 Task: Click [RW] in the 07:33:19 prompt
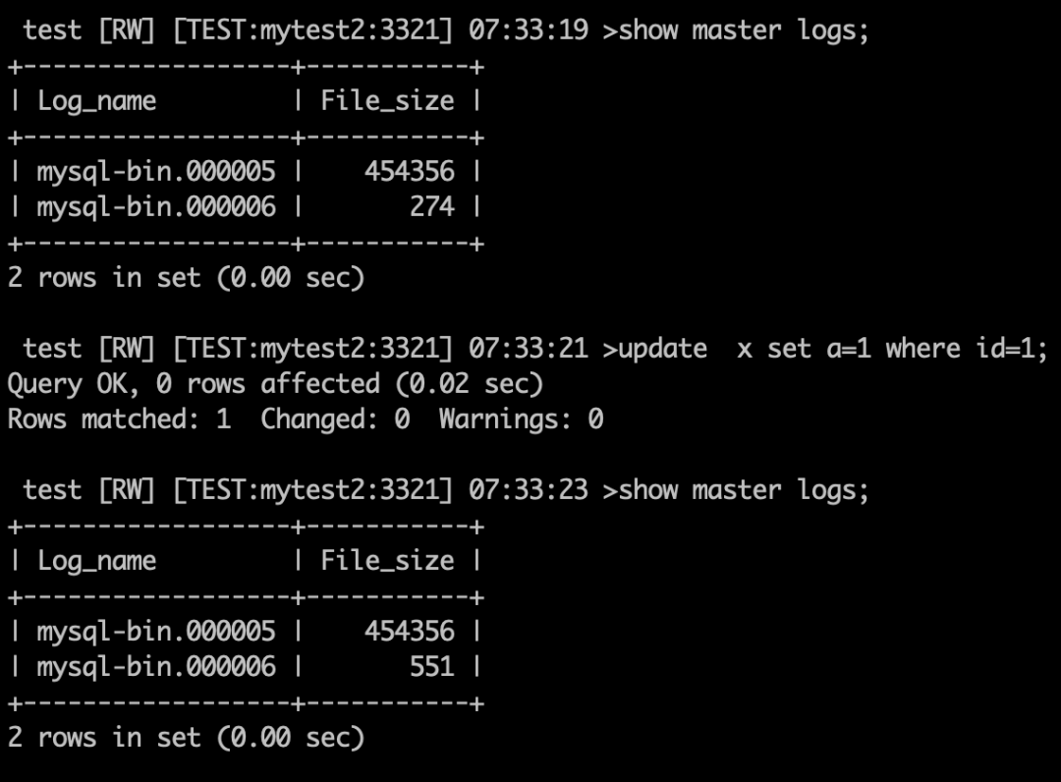(127, 29)
